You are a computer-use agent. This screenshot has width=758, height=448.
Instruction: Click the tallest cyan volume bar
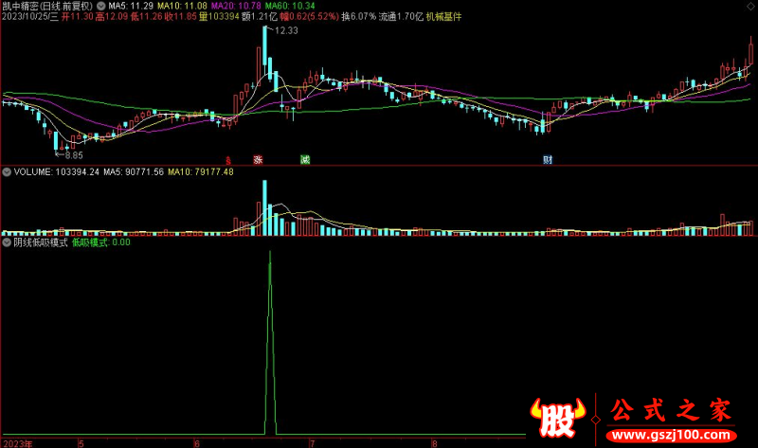click(x=264, y=207)
